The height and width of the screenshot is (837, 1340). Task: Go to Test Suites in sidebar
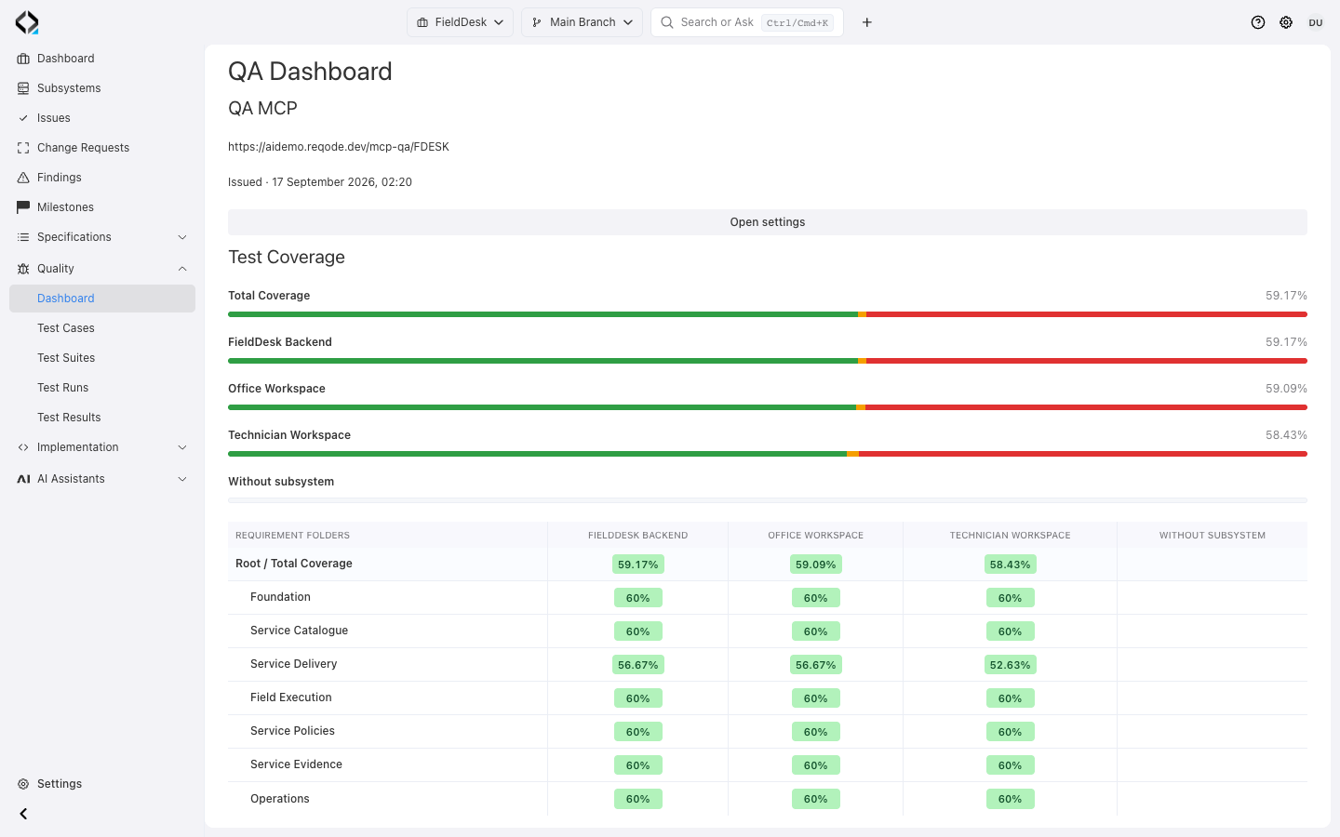tap(102, 358)
